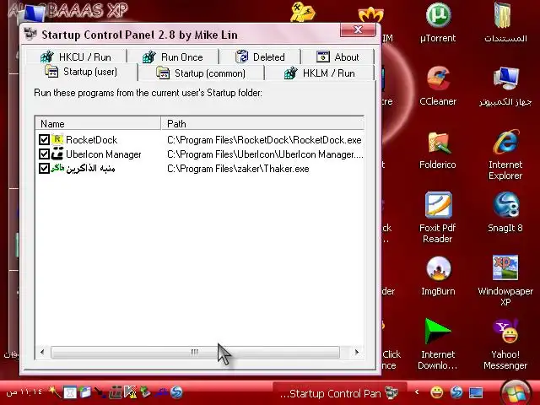Click the blue S icon beside the smiley
540x405 pixels.
coord(456,392)
